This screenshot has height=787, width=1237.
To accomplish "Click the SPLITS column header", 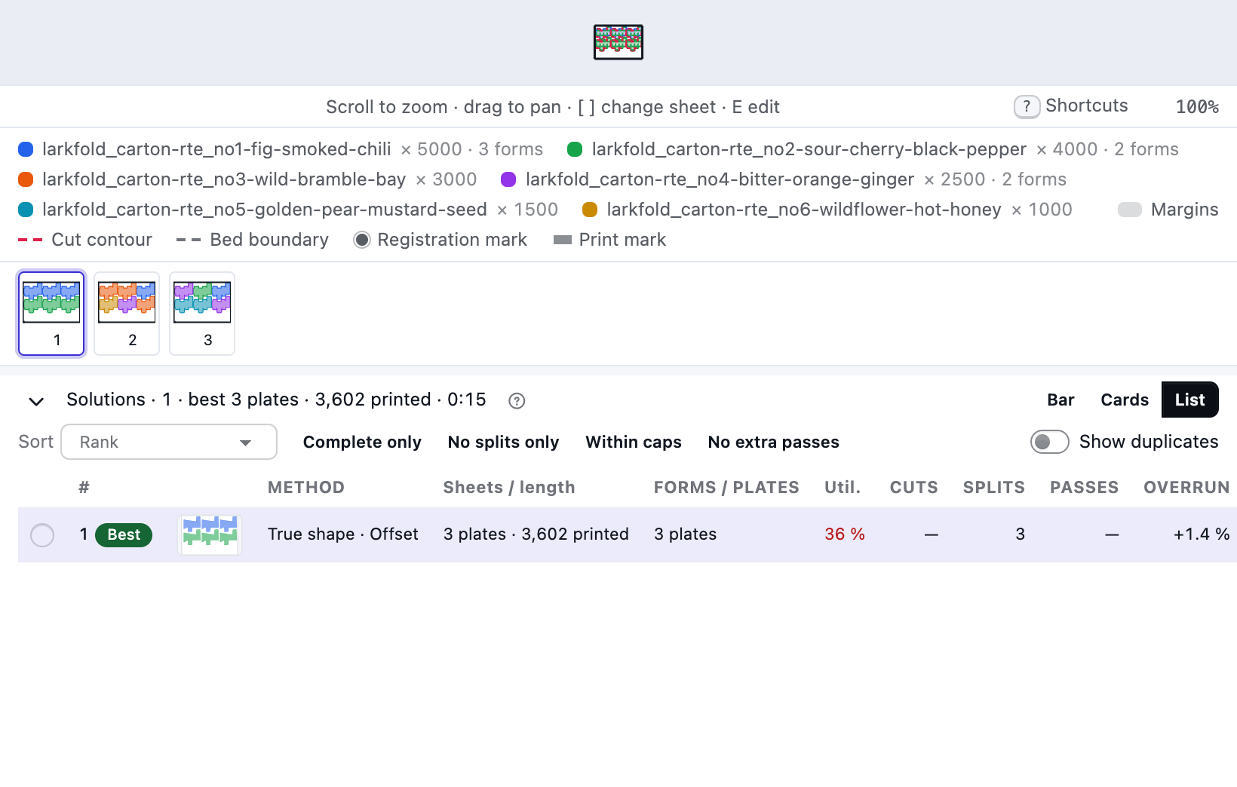I will tap(994, 488).
